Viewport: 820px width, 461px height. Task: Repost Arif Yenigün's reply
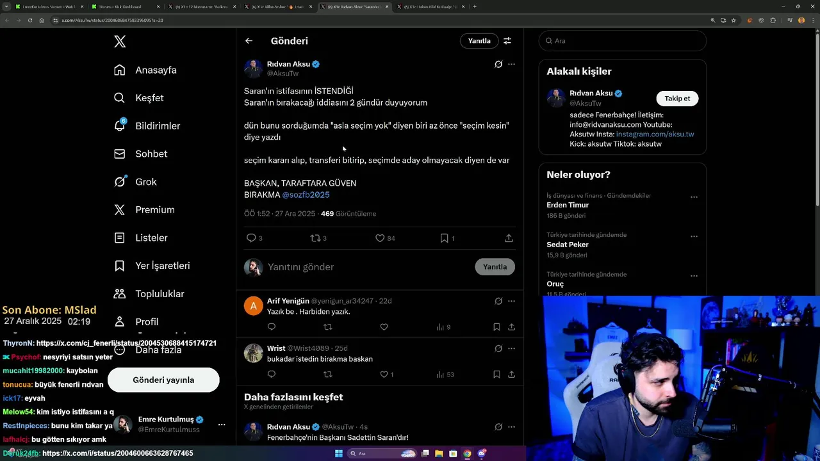pos(328,327)
